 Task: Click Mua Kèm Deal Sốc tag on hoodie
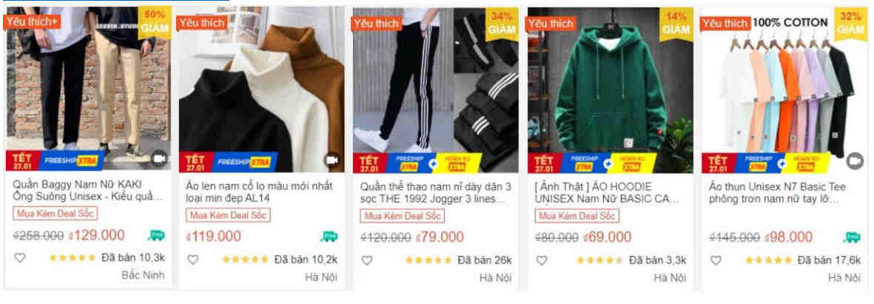[577, 215]
